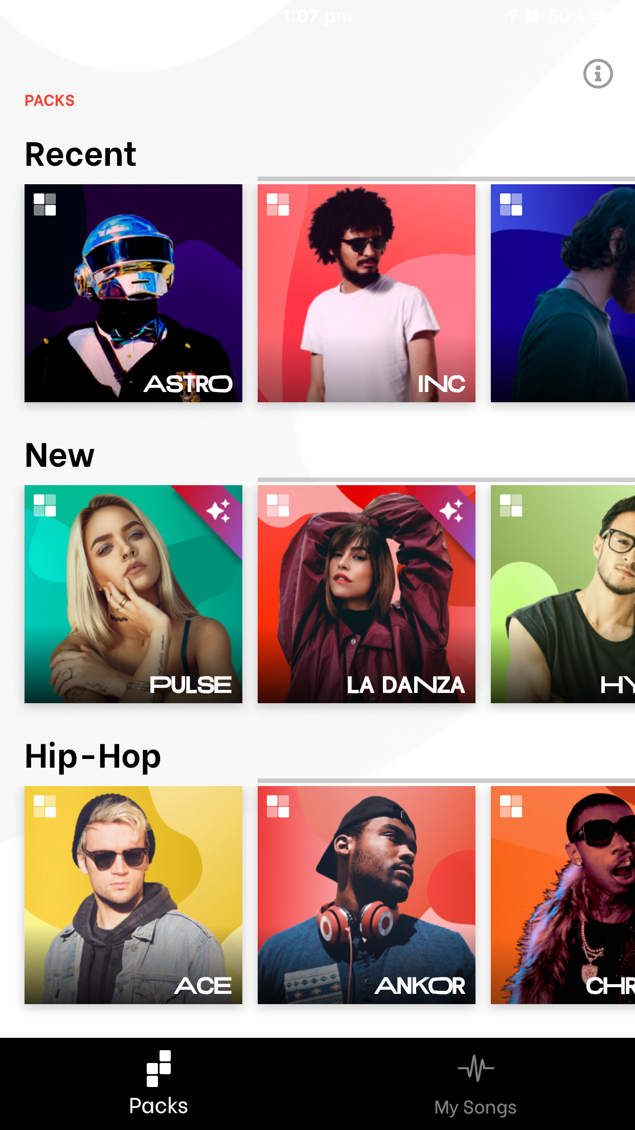Tap the My Songs waveform icon

pyautogui.click(x=475, y=1068)
